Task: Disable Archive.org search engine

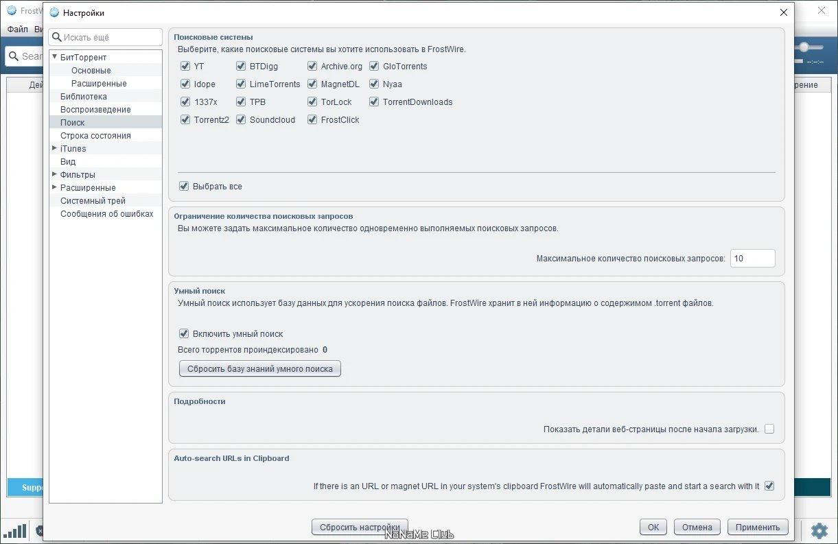Action: [312, 67]
